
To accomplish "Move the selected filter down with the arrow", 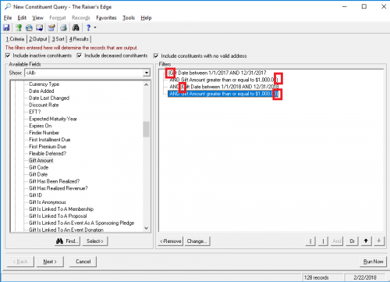I will 379,241.
